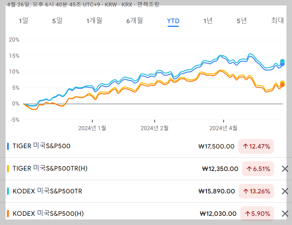This screenshot has height=225, width=292.
Task: Click the 10% y-axis label
Action: point(14,72)
